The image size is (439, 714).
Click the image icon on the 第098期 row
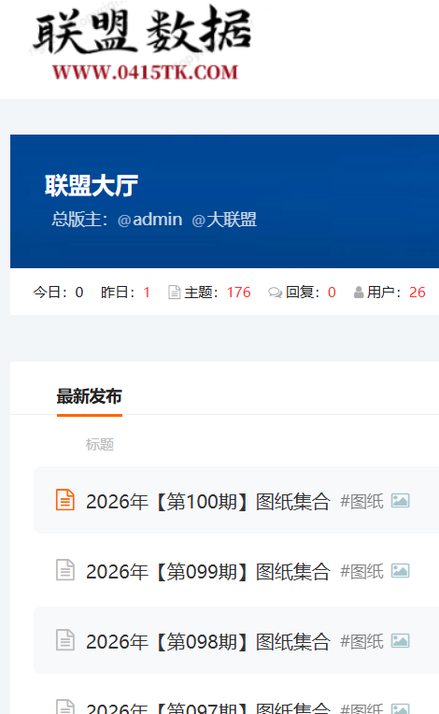(x=401, y=641)
